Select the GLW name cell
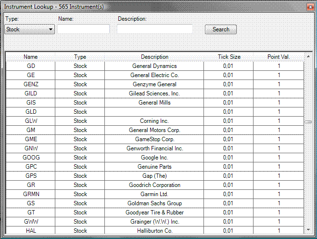317x239 pixels. 30,121
